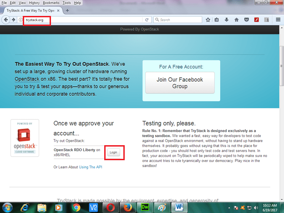The width and height of the screenshot is (284, 213).
Task: Open the View menu
Action: click(22, 3)
